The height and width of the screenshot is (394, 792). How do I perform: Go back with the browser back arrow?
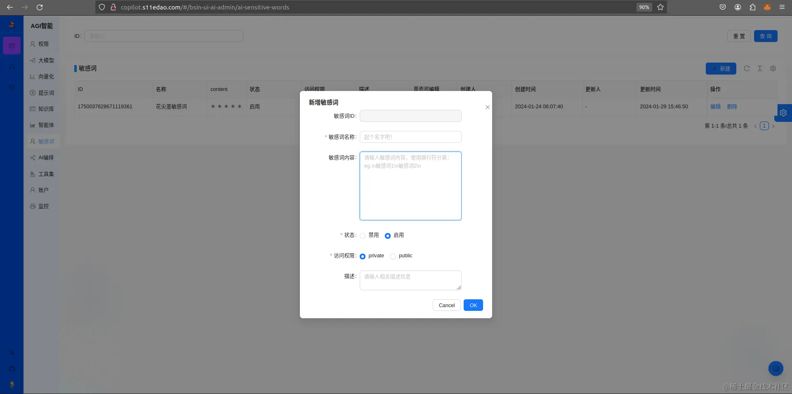10,7
